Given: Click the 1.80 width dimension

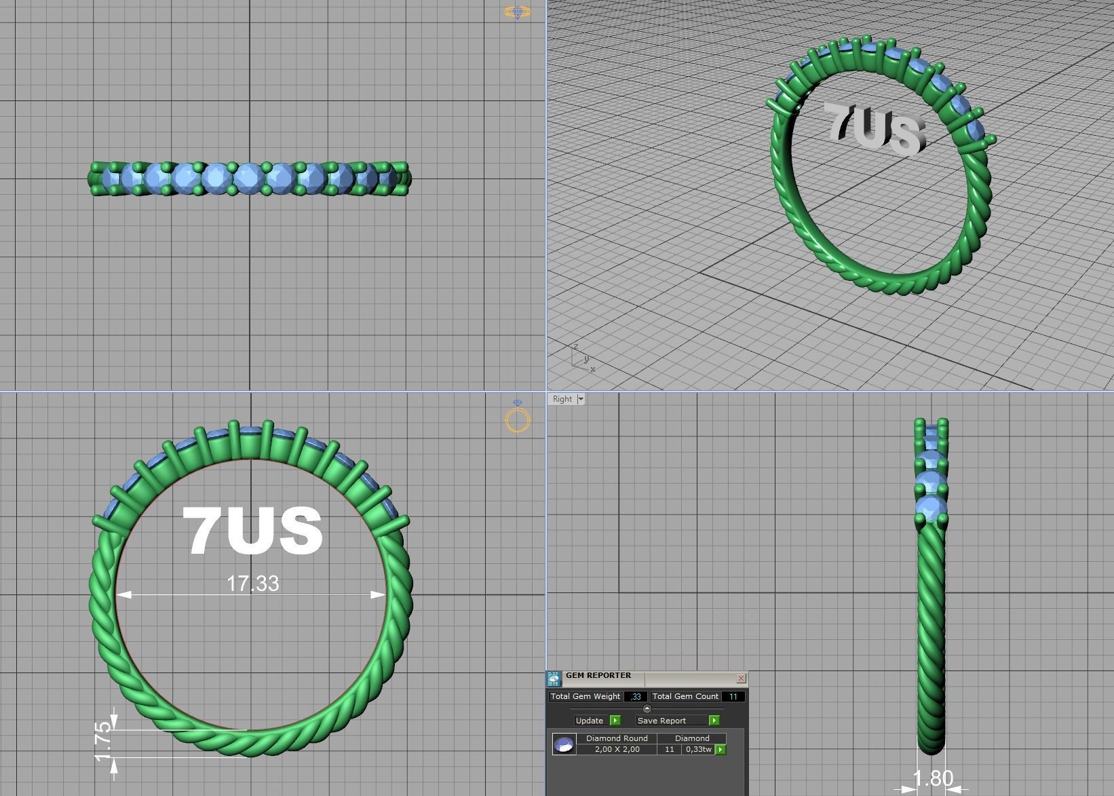Looking at the screenshot, I should (x=933, y=778).
